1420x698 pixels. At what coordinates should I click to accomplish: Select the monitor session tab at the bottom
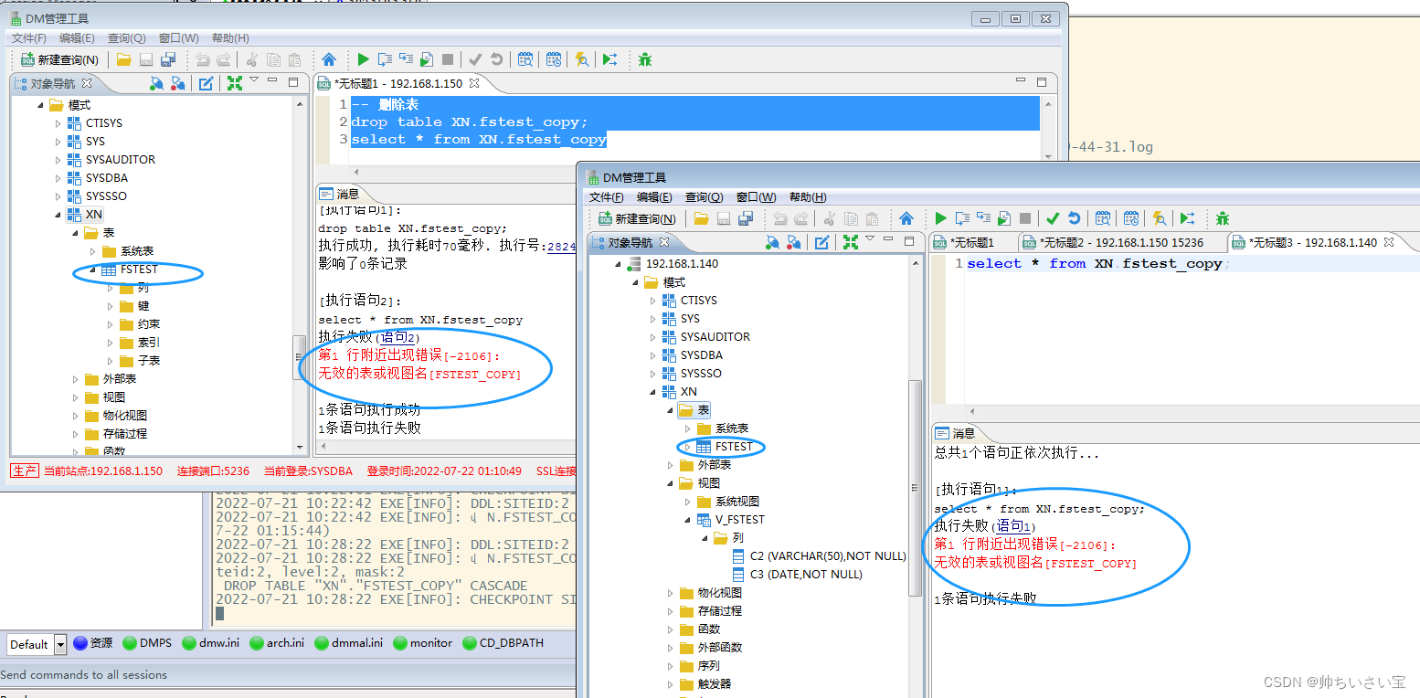pos(423,643)
